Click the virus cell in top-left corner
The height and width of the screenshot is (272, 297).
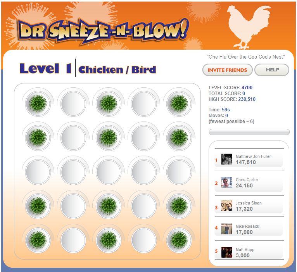38,104
